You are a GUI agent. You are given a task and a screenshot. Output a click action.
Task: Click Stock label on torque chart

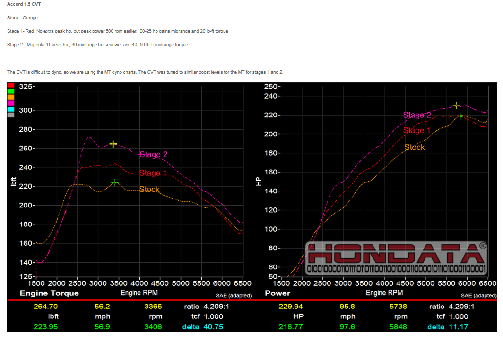149,190
